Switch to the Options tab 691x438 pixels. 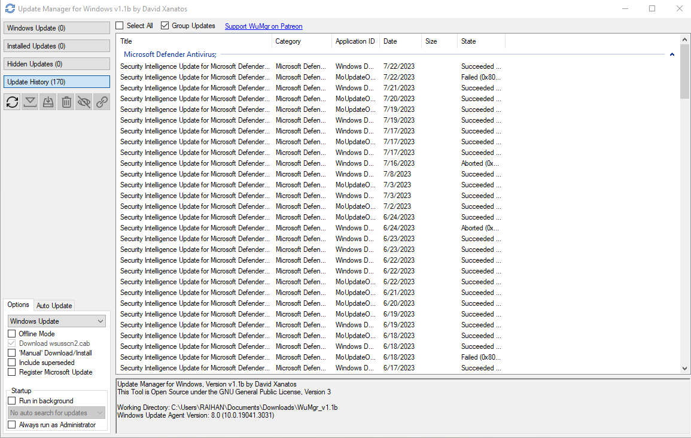click(x=18, y=305)
